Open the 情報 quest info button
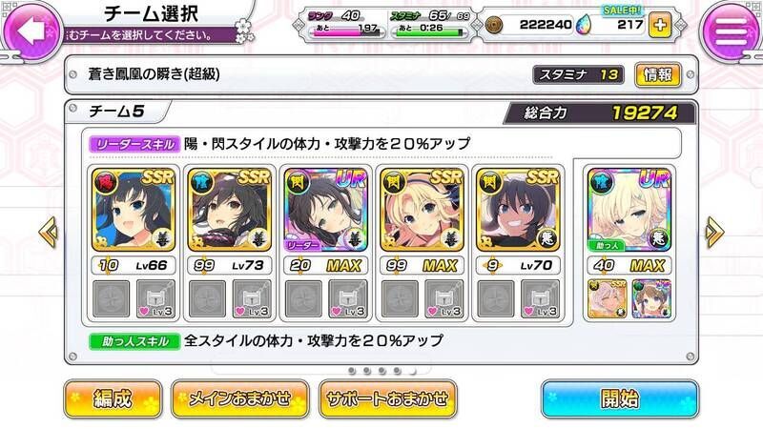Viewport: 763px width, 429px height. pos(658,75)
